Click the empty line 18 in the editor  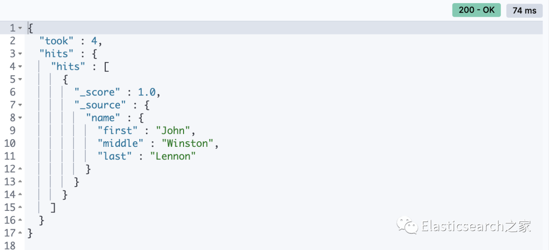click(x=284, y=245)
